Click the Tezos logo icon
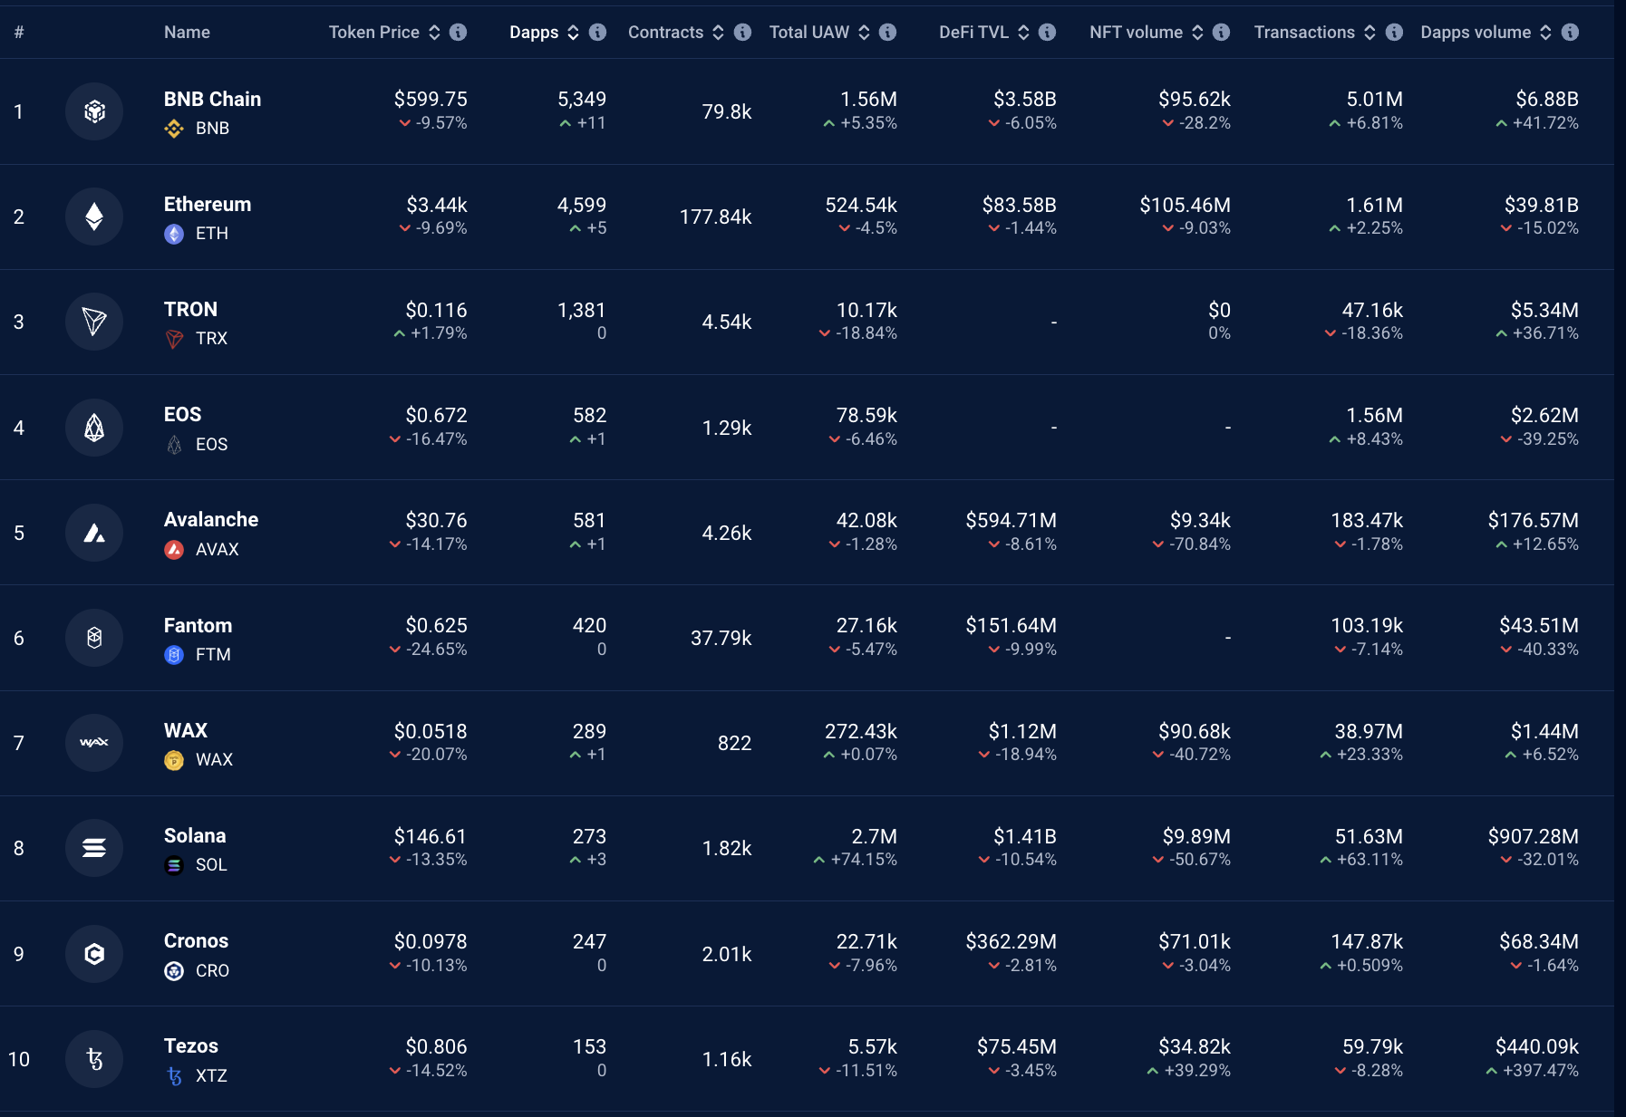1626x1117 pixels. [94, 1059]
